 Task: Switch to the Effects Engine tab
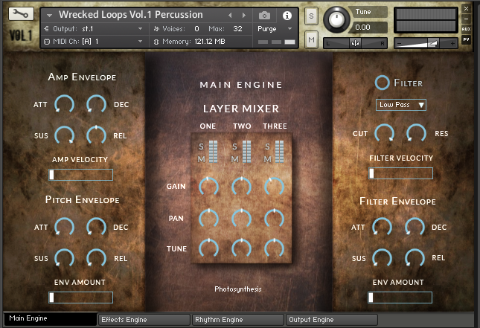144,320
